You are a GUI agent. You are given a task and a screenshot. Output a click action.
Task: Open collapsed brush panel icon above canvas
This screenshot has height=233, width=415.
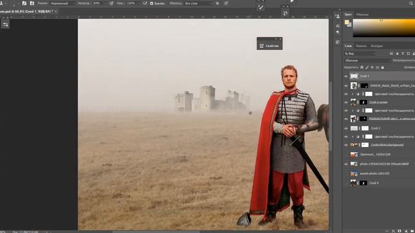(261, 7)
